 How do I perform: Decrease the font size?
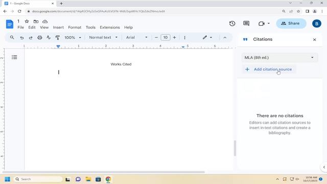click(156, 37)
